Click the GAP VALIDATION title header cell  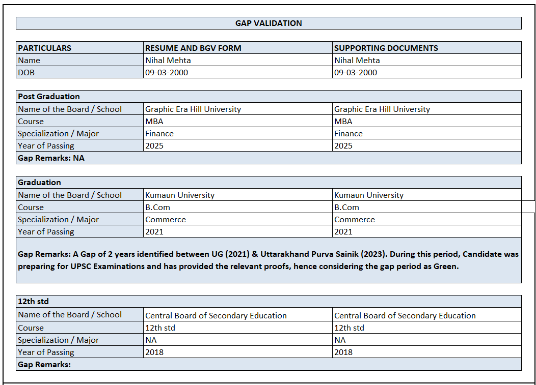coord(269,23)
